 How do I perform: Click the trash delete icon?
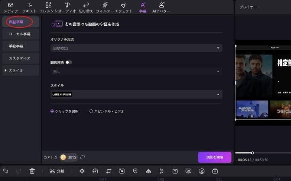point(32,171)
